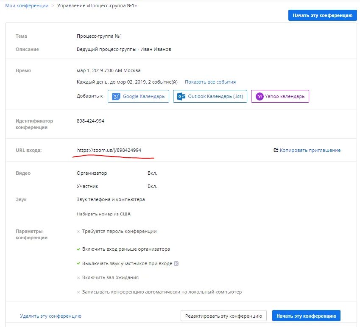Viewport: 360px width, 327px height.
Task: Click the Требуется пароль конференции option text
Action: [x=120, y=231]
